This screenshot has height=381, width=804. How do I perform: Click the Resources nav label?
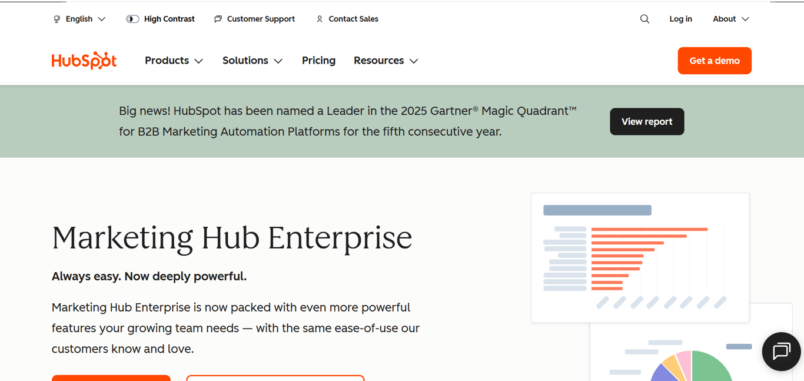378,61
